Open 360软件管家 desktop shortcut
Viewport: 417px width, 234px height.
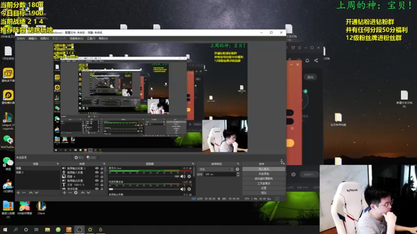(24, 207)
